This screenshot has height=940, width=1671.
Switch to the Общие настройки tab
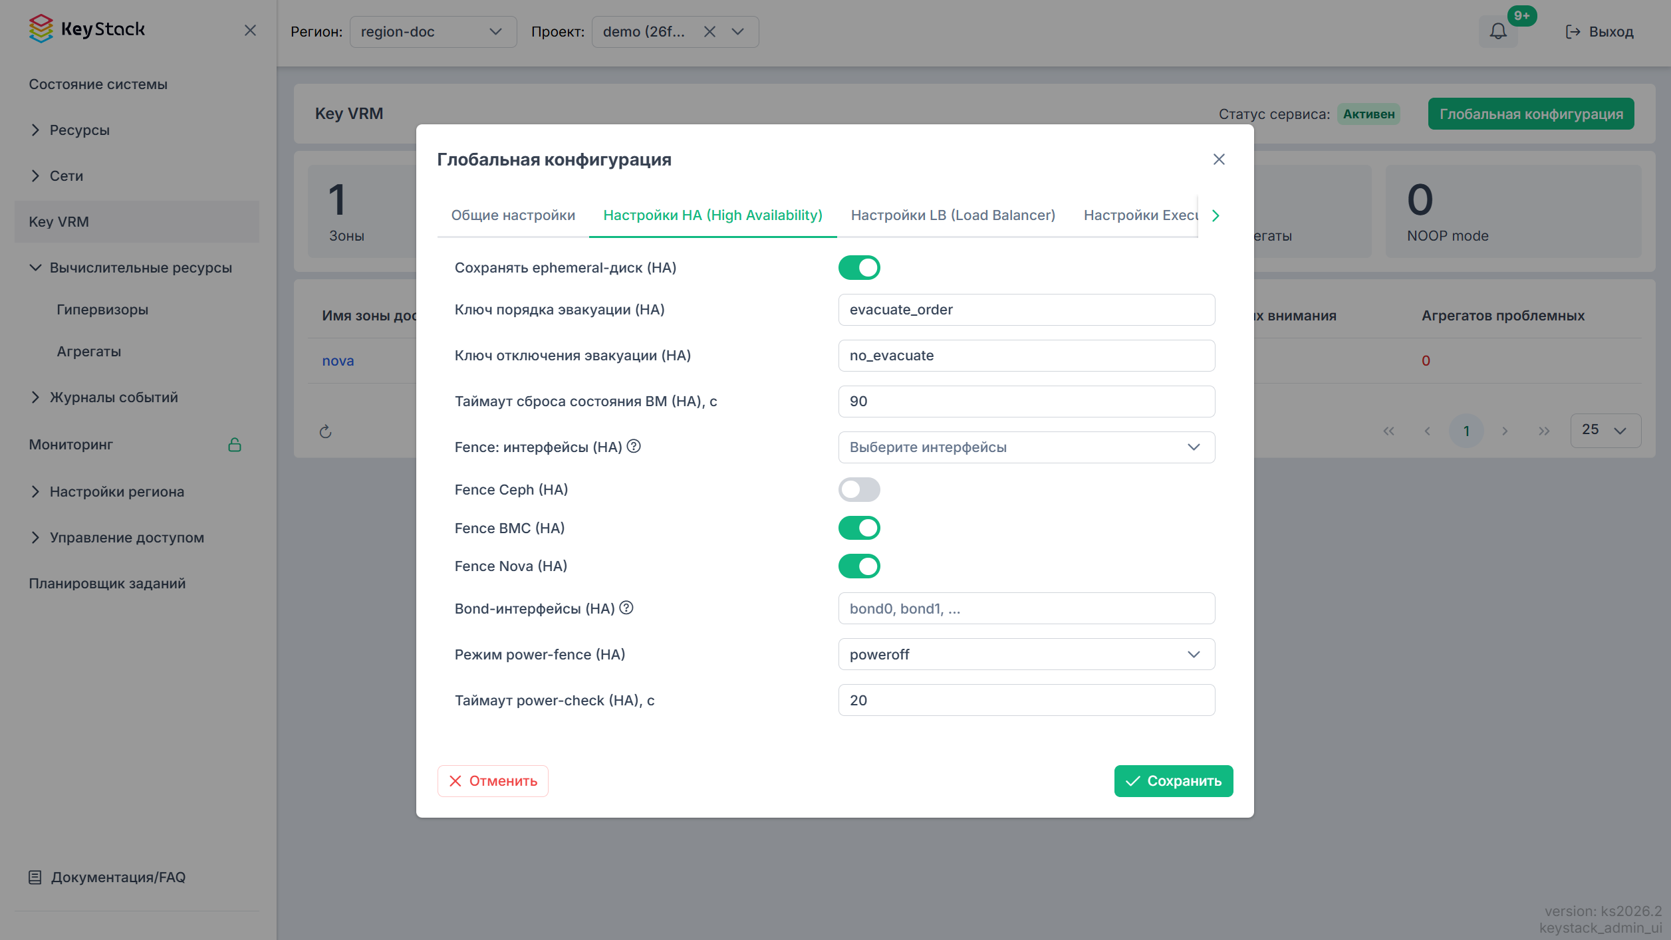coord(513,215)
